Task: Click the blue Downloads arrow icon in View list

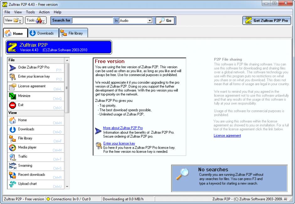Action: coord(13,130)
